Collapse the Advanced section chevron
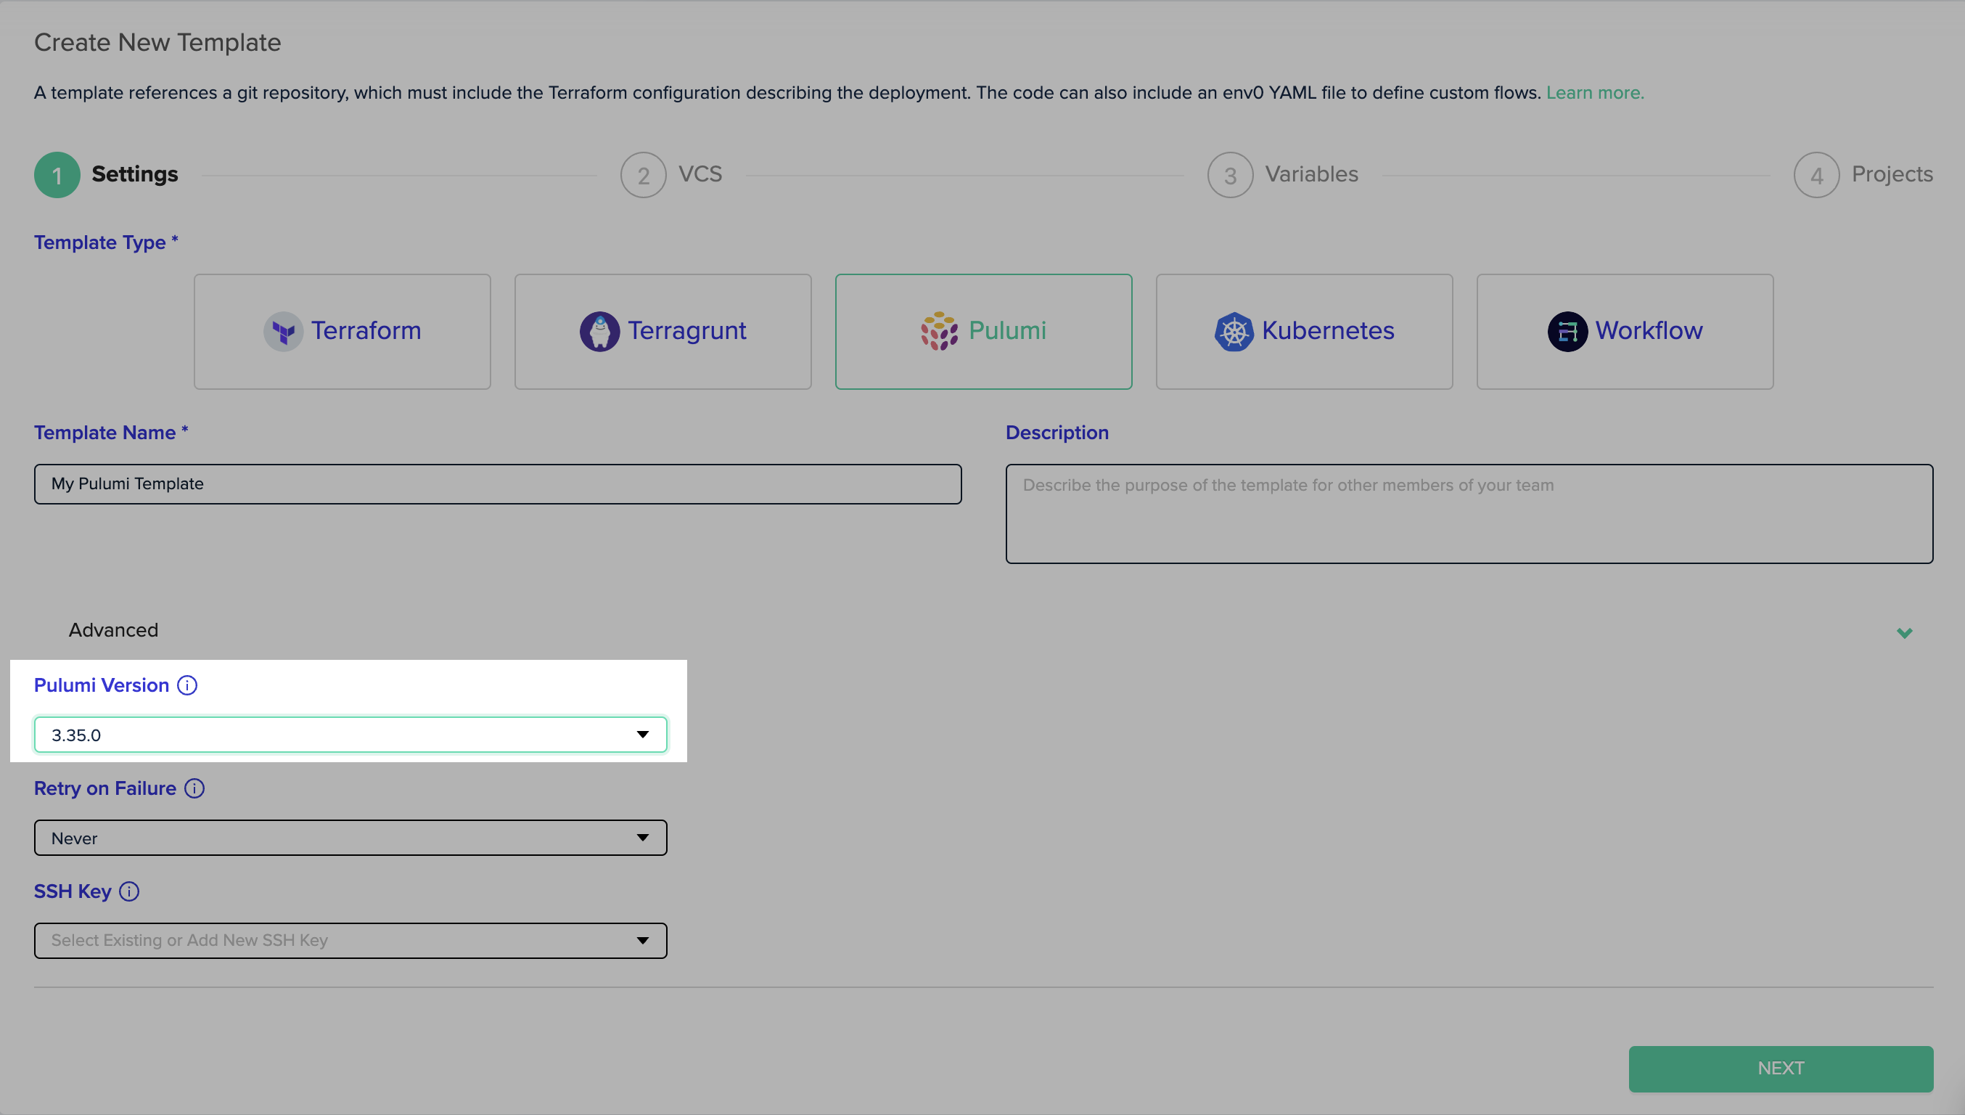1965x1115 pixels. click(1904, 632)
